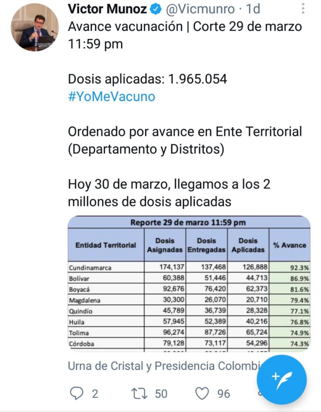Click the reply count of 2
The image size is (321, 412).
click(x=95, y=393)
